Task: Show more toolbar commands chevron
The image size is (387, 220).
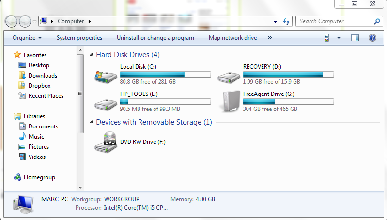Action: [269, 37]
